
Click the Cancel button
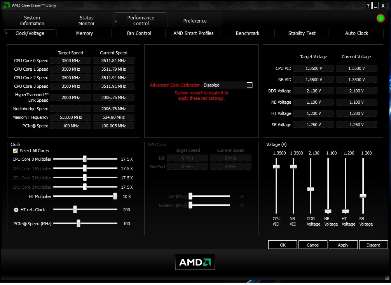click(x=313, y=245)
